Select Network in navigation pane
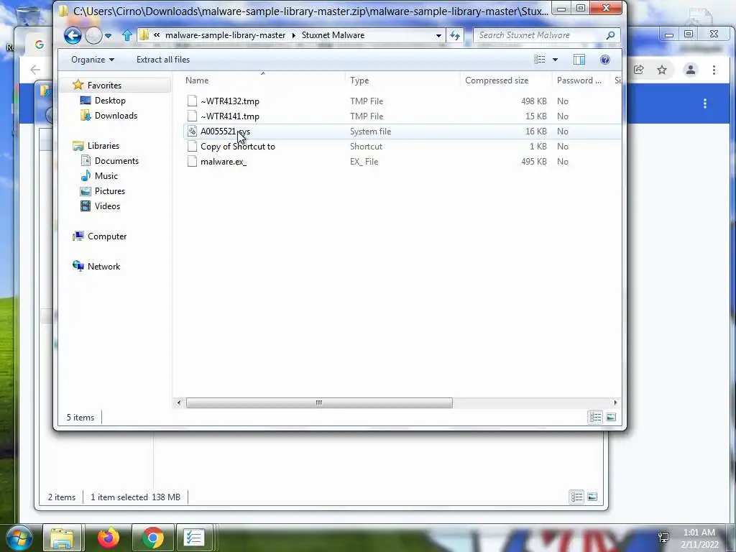 click(x=103, y=267)
